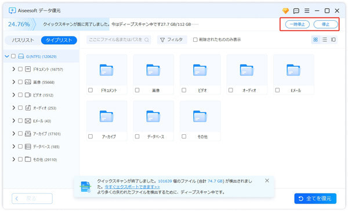The image size is (348, 211).
Task: Open the 画像 folder thumbnail
Action: point(153,70)
